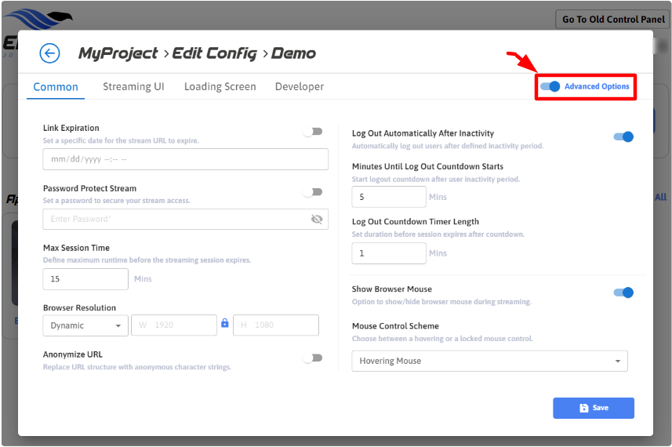The image size is (672, 447).
Task: Switch off the Advanced Options toggle
Action: click(x=550, y=86)
